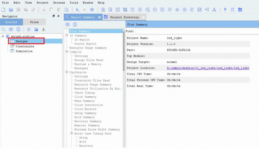Screen dimensions: 259x149
Task: Click the New Project page icon
Action: click(3, 9)
